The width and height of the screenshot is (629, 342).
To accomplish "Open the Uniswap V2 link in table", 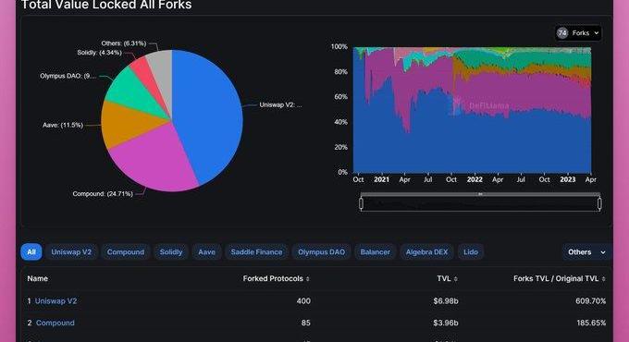I will click(x=55, y=300).
